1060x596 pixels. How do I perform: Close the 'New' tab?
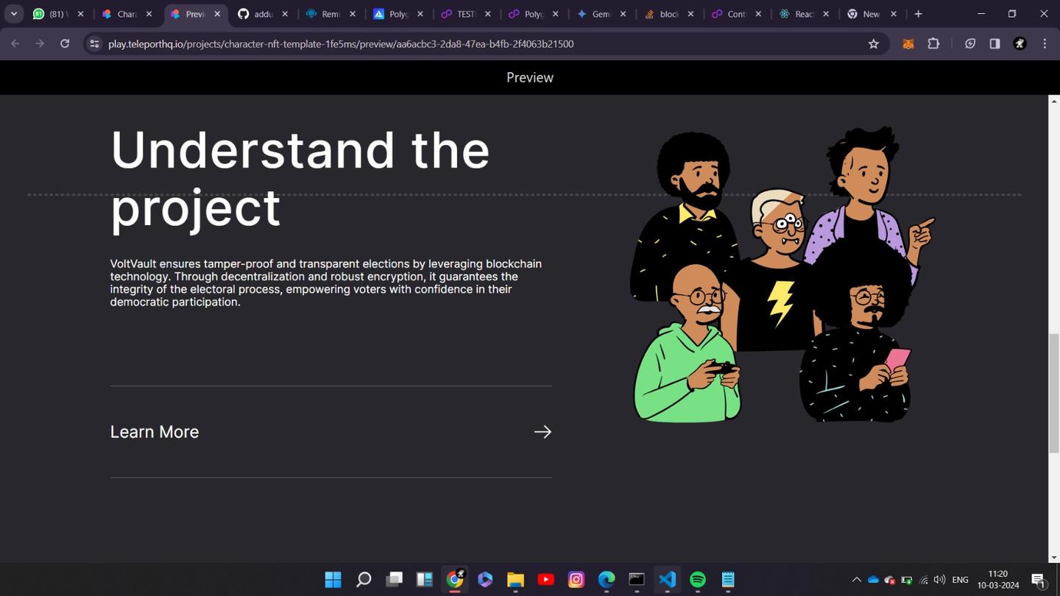[x=894, y=14]
